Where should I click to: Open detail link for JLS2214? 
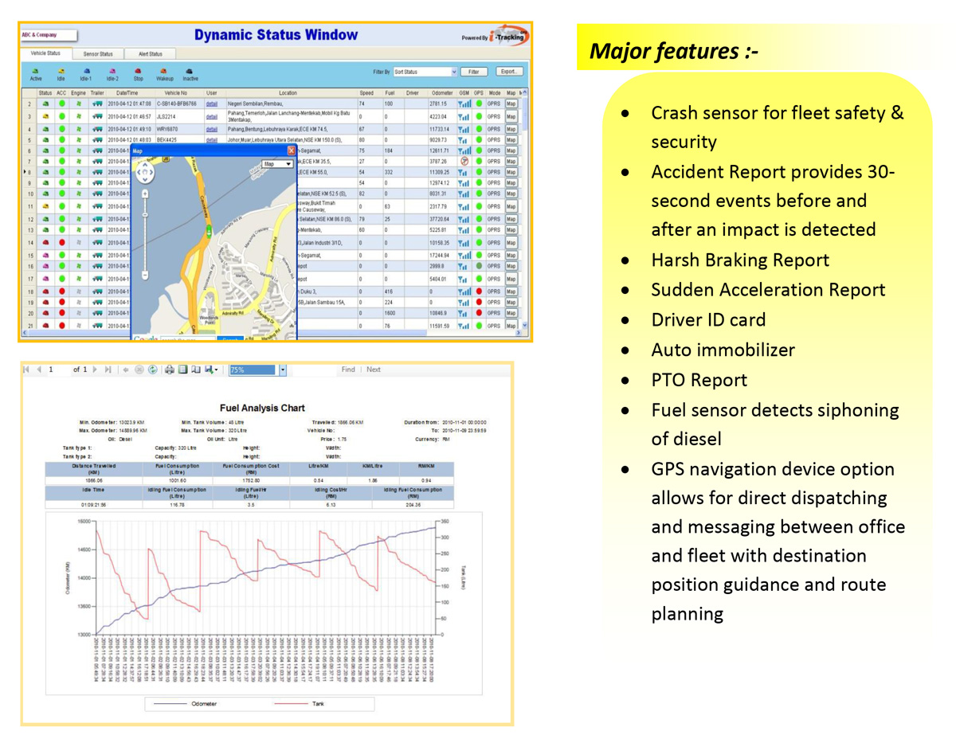click(211, 116)
